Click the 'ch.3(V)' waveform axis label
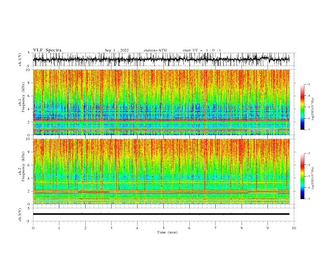This screenshot has width=331, height=256. pos(20,215)
